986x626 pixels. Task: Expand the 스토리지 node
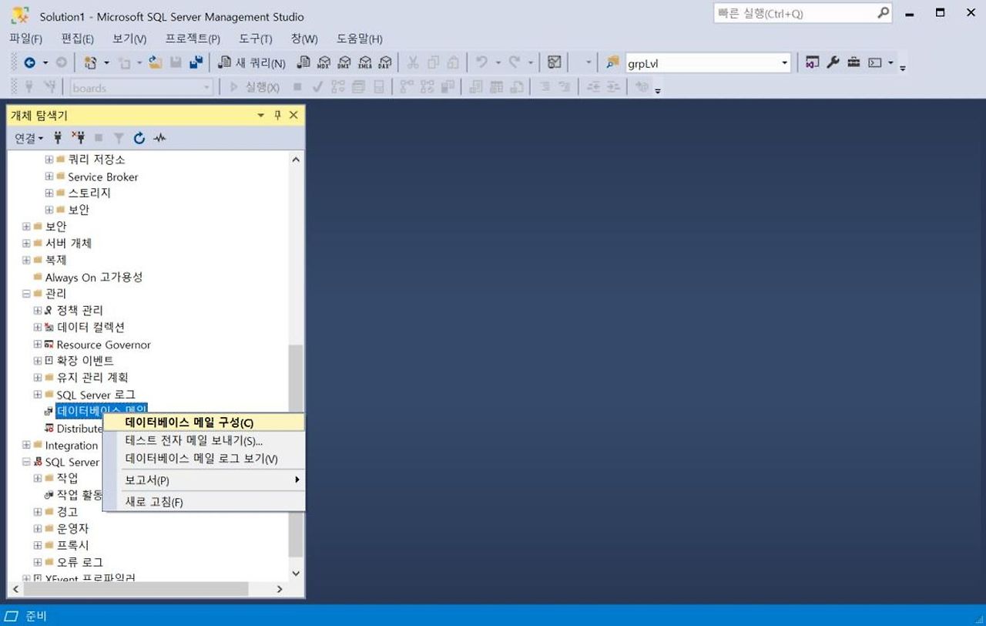point(49,193)
